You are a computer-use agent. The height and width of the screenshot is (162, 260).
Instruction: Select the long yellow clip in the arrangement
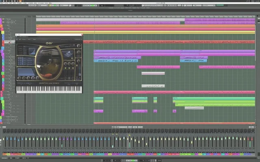(145, 32)
